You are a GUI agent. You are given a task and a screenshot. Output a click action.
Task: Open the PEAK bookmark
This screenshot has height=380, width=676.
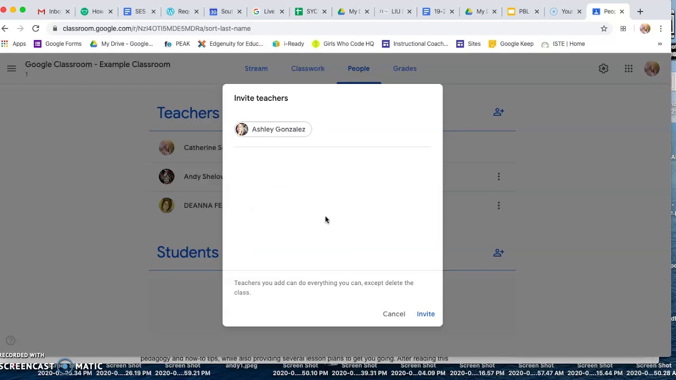[177, 44]
